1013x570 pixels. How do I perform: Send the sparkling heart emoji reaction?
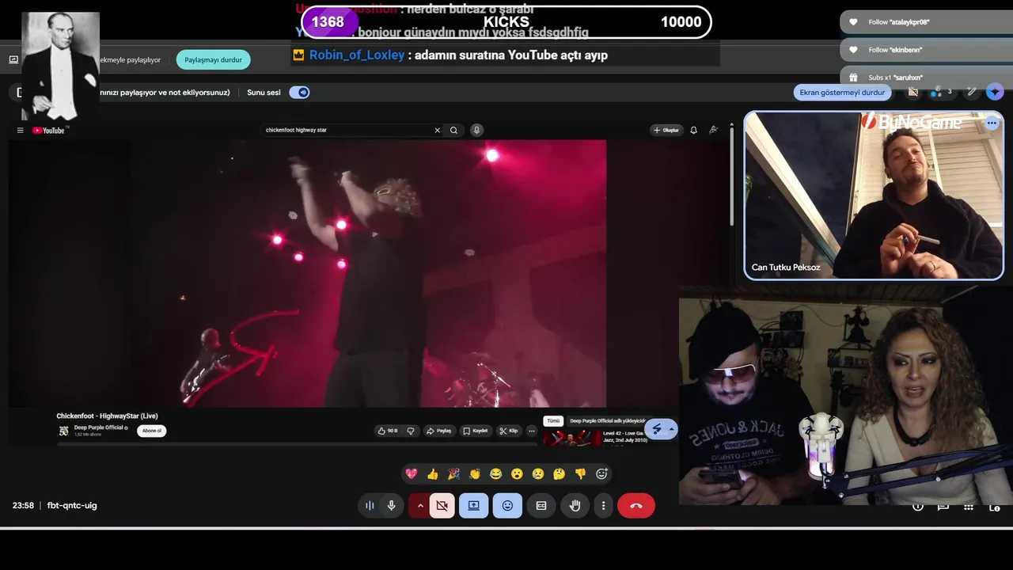coord(411,474)
